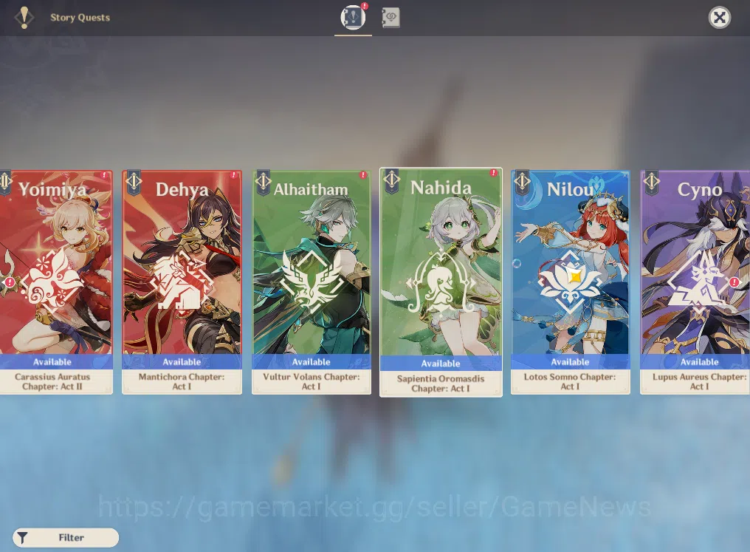
Task: Click 'Vultur Volans Chapter: Act I' text
Action: tap(312, 381)
